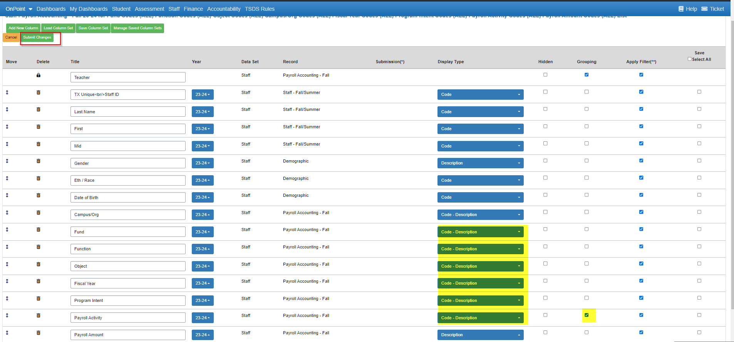Viewport: 734px width, 342px height.
Task: Click Add New Column button
Action: coord(23,28)
